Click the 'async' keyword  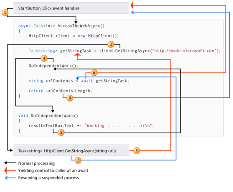[24, 26]
